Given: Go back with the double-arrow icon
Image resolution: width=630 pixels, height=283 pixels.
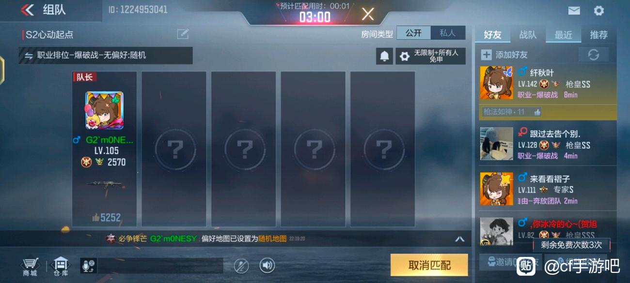Looking at the screenshot, I should (28, 10).
